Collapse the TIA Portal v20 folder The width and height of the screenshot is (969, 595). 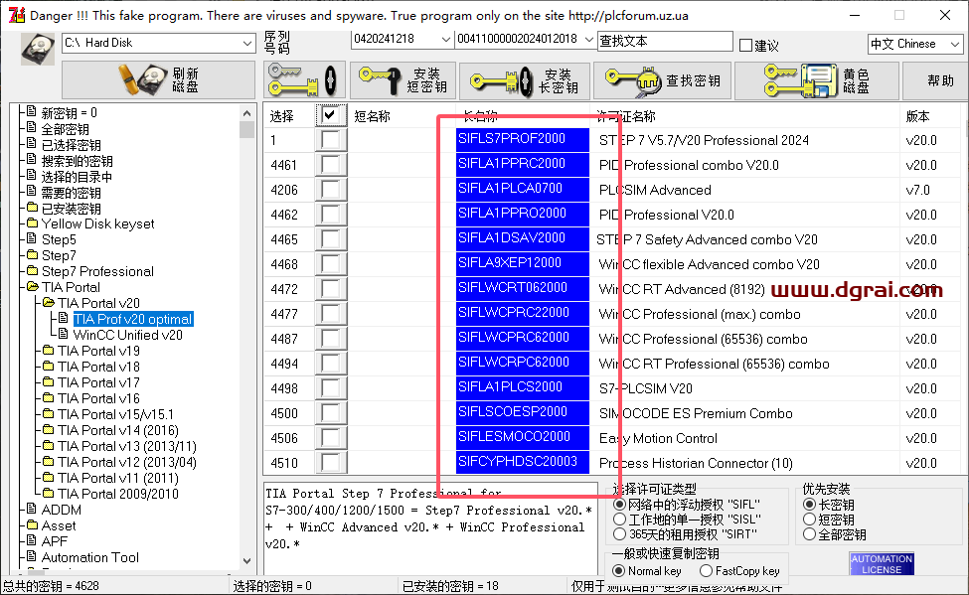click(98, 303)
